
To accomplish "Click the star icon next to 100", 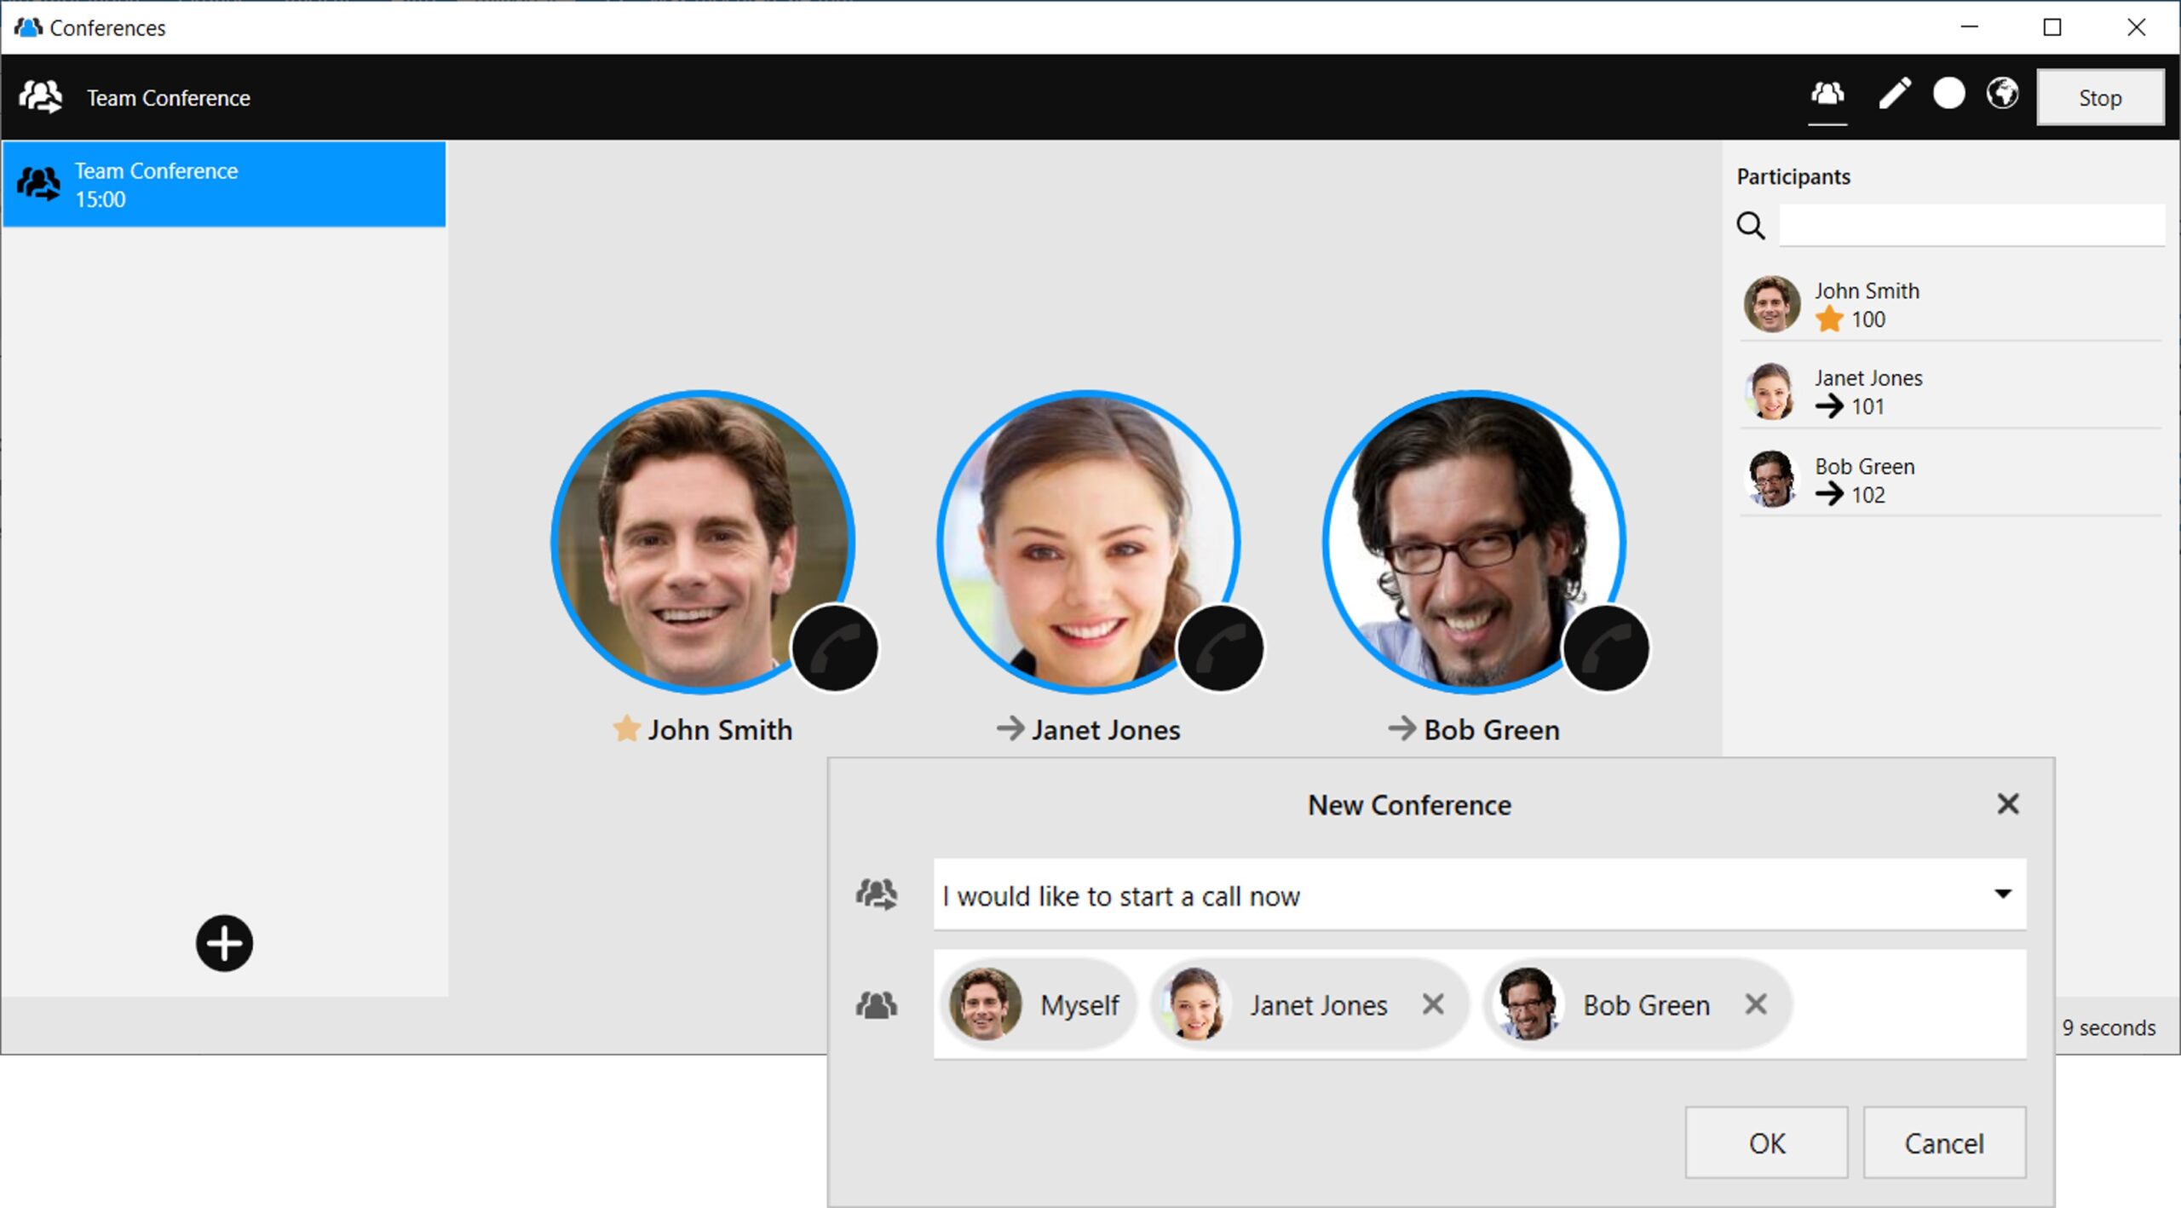I will coord(1829,319).
